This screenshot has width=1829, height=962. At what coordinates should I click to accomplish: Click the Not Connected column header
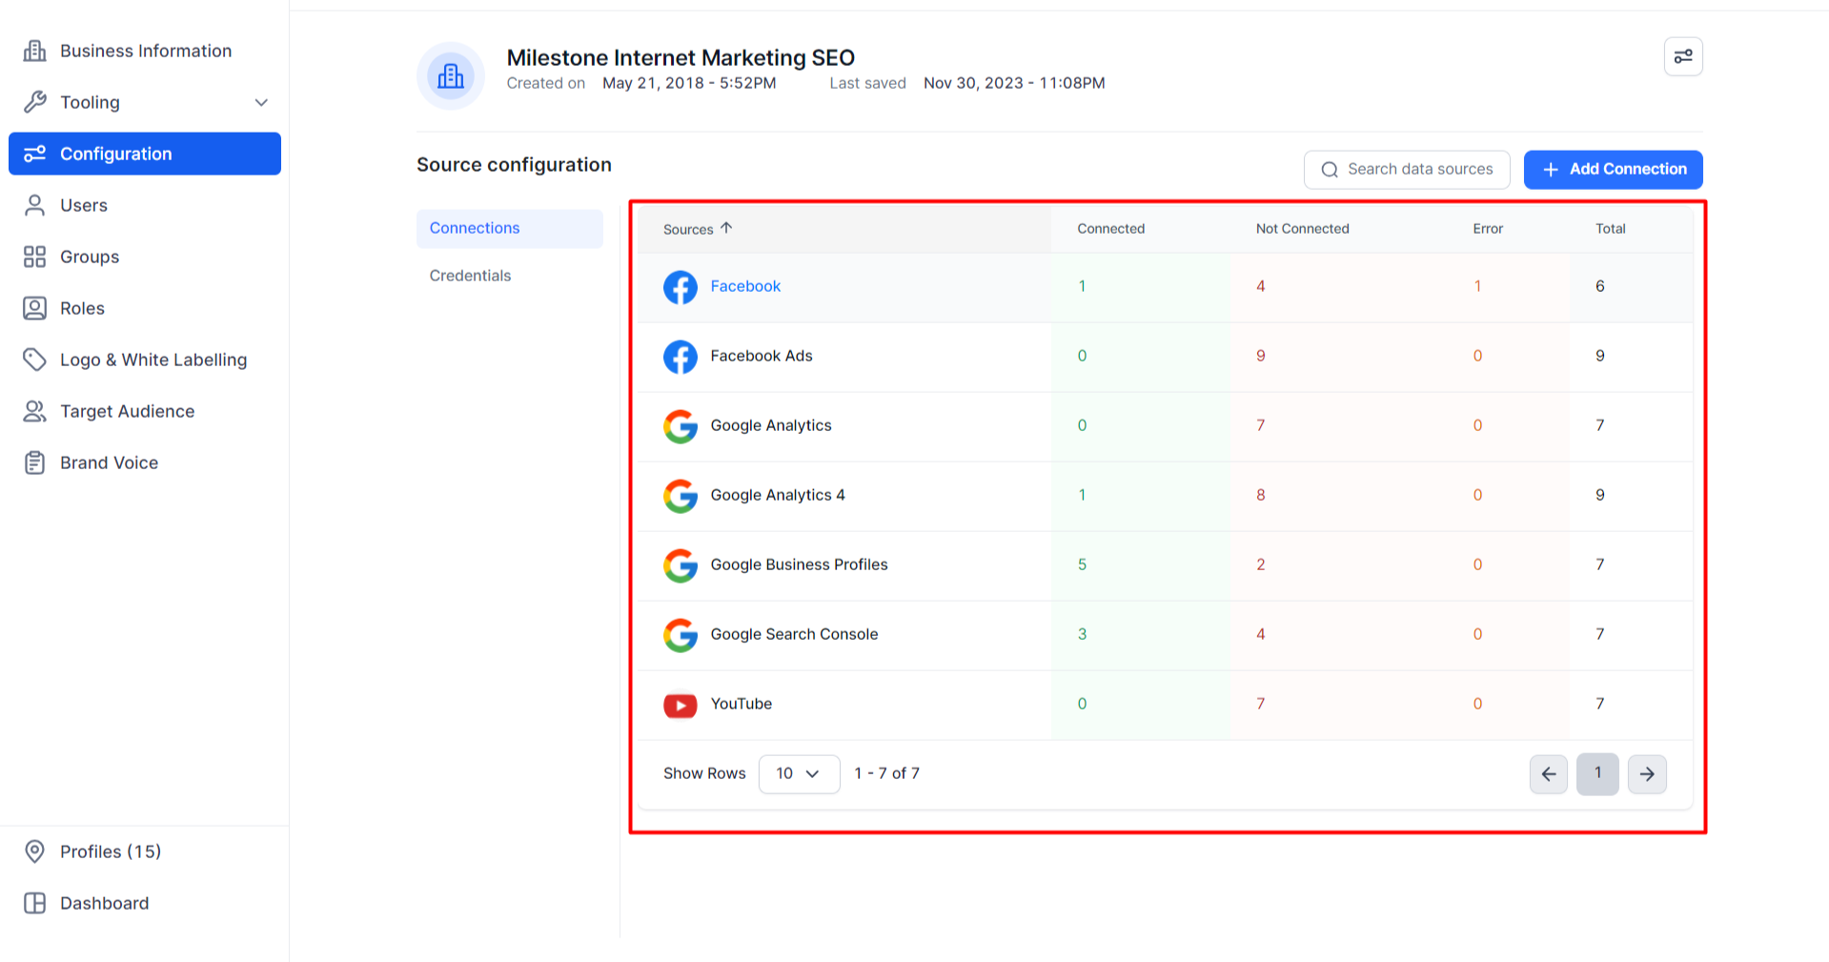click(1302, 229)
